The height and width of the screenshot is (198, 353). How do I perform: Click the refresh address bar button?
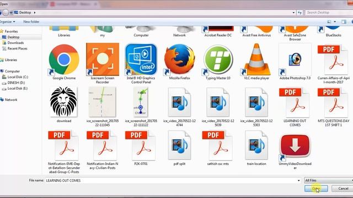tap(299, 13)
